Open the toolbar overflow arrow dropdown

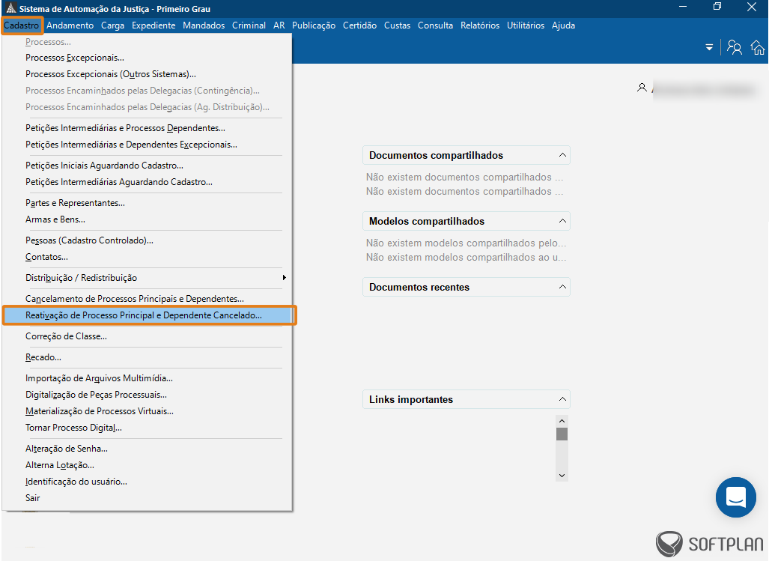coord(709,48)
